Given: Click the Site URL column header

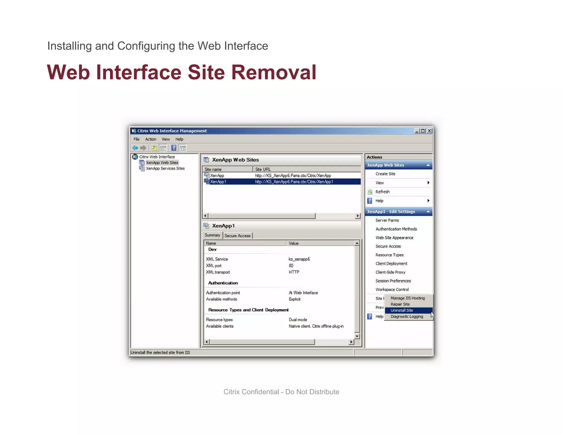Looking at the screenshot, I should tap(307, 169).
